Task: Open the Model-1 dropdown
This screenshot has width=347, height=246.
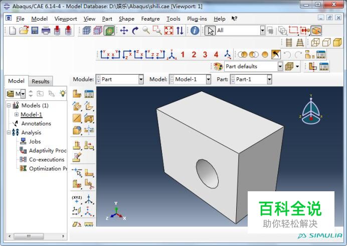Action: pos(208,79)
